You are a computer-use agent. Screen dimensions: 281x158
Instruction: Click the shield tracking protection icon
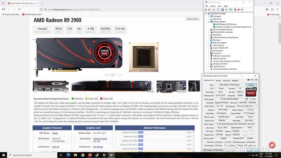click(41, 9)
